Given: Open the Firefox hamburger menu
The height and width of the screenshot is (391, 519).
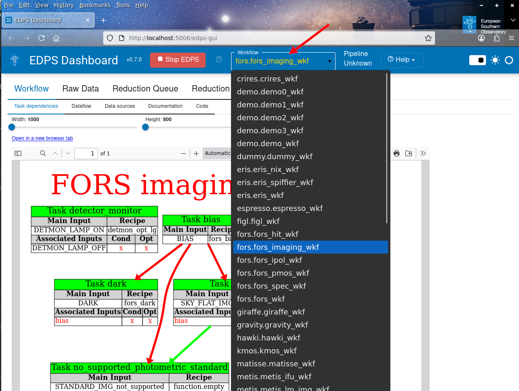Looking at the screenshot, I should 511,38.
